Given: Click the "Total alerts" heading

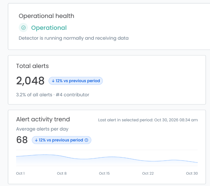Looking at the screenshot, I should pyautogui.click(x=32, y=66).
